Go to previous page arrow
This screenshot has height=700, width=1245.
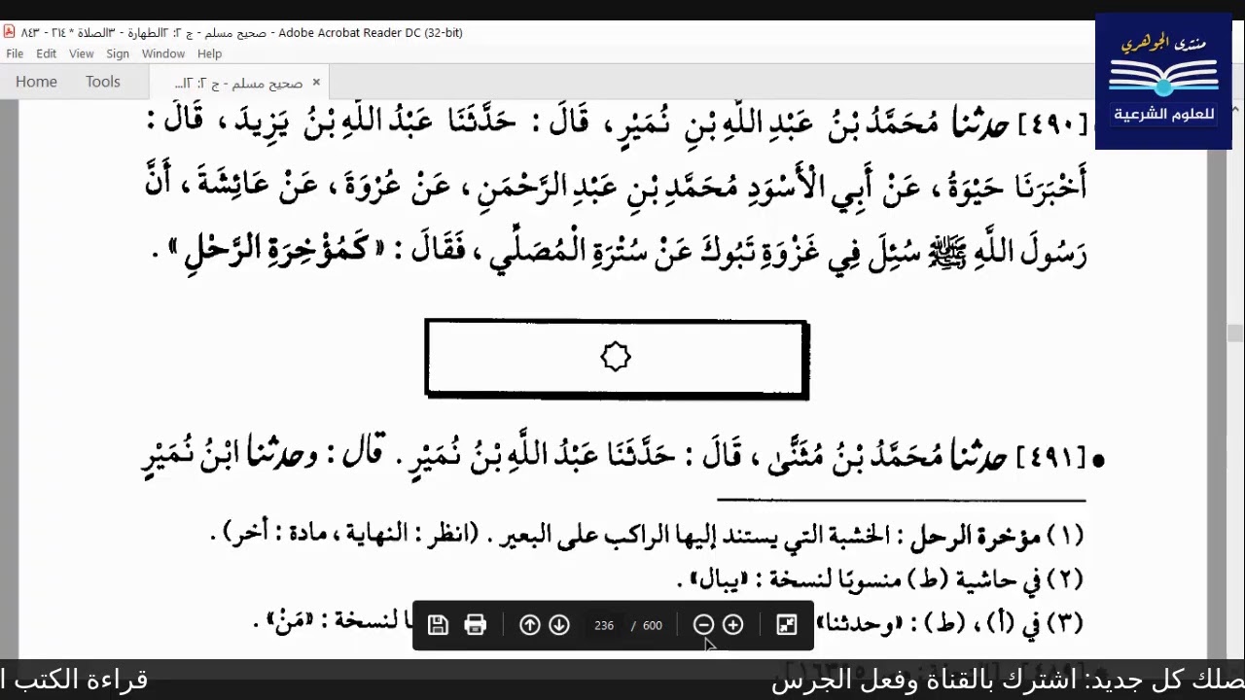(530, 625)
